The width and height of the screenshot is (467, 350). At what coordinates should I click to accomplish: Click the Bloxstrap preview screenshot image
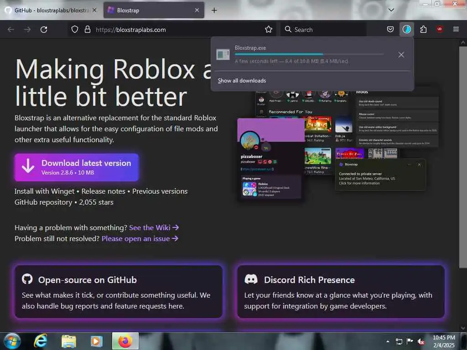point(339,146)
